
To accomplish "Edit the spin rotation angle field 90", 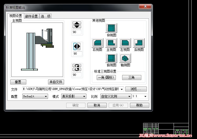I will [77, 75].
